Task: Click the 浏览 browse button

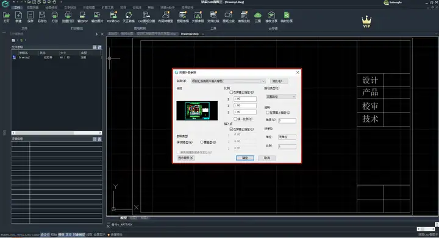Action: click(279, 81)
